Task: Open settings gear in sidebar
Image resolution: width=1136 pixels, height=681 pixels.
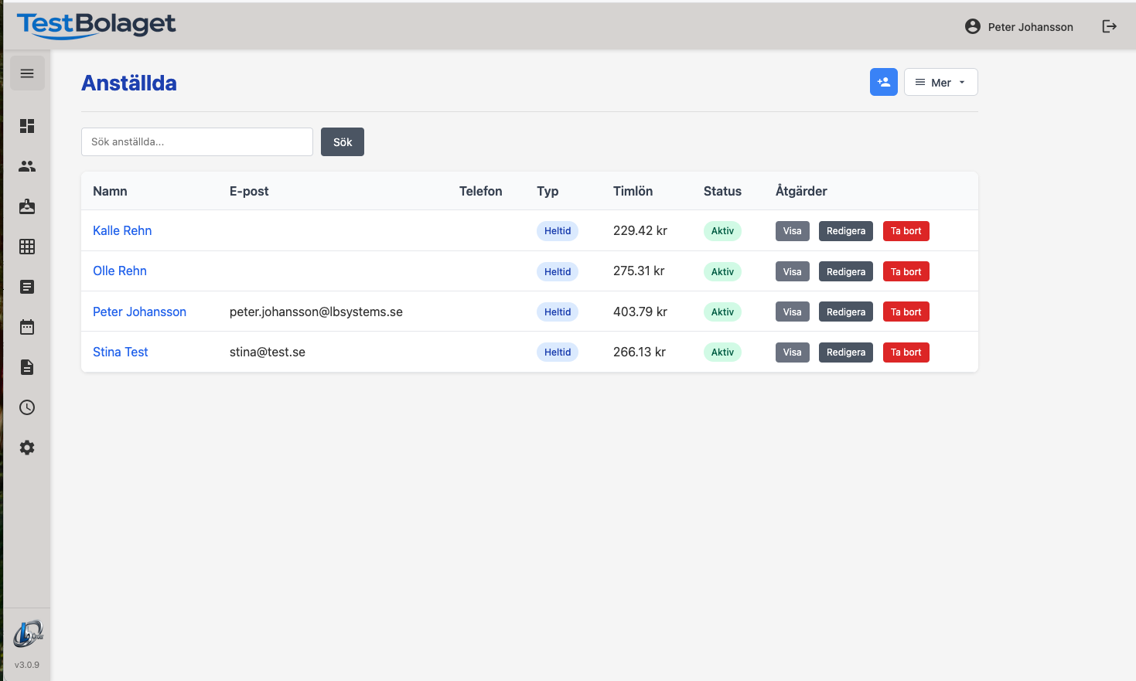Action: [x=27, y=448]
